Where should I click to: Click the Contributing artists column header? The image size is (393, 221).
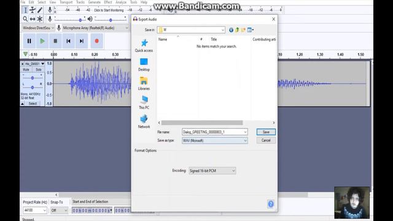tap(264, 39)
